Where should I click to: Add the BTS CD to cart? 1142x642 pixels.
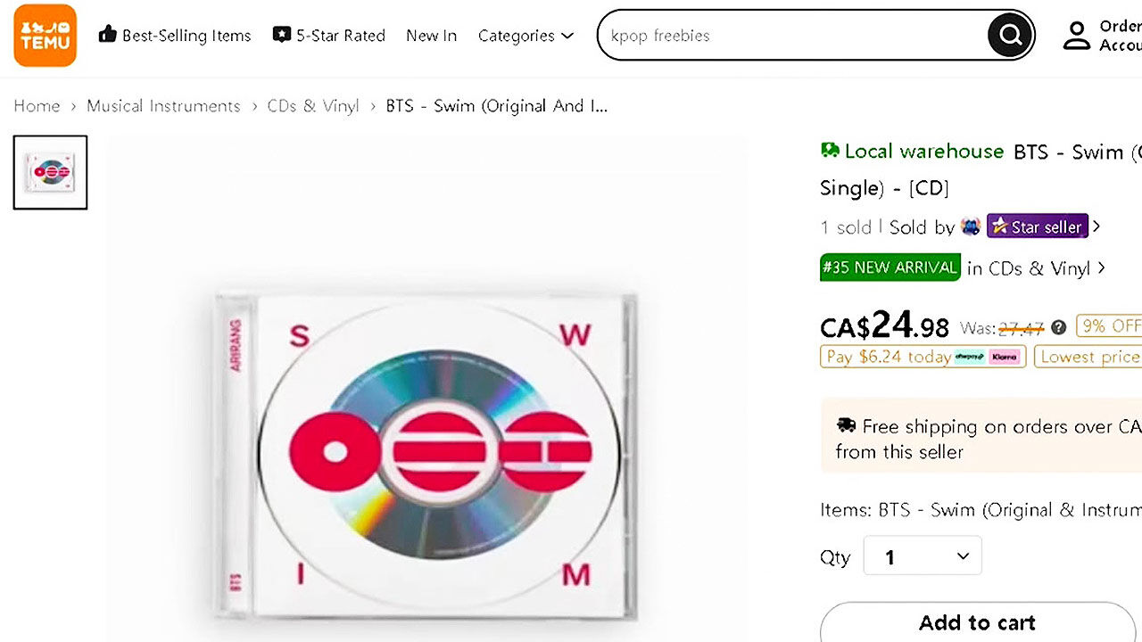(978, 622)
